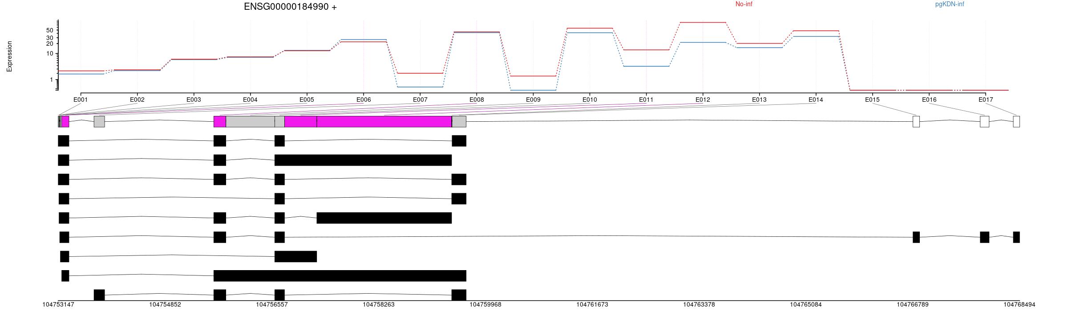Click exon label E001
Viewport: 1068px width, 311px height.
[x=81, y=100]
